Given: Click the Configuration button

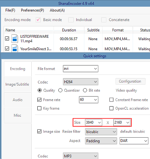Looking at the screenshot, I should click(130, 82).
